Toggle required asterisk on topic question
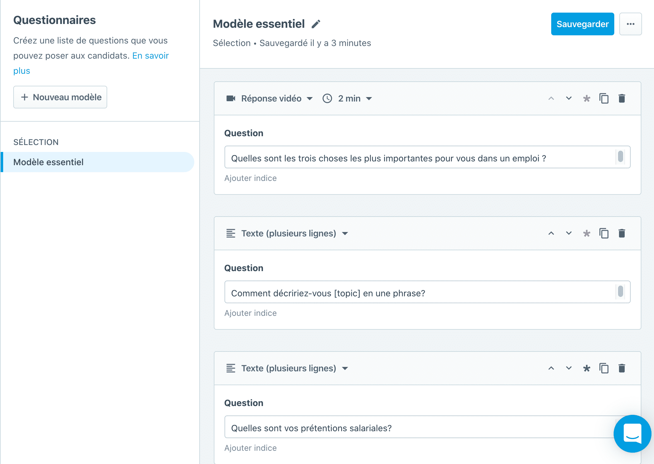Viewport: 654px width, 464px height. [586, 233]
